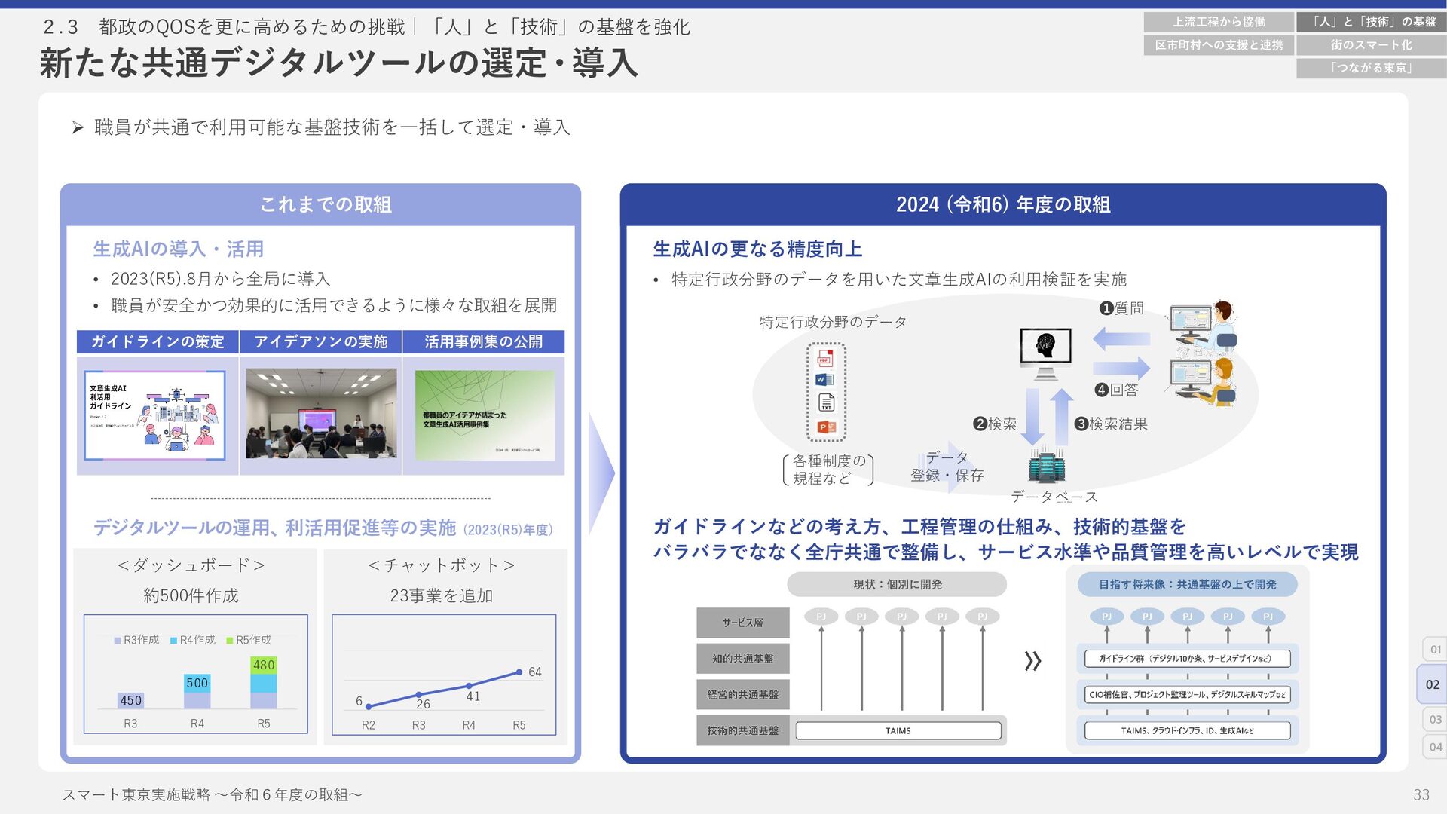Click the ideathon meeting room photo
The image size is (1447, 814).
point(321,413)
